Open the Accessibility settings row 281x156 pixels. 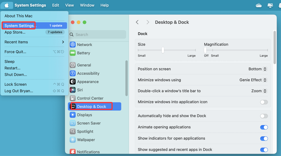[x=94, y=73]
